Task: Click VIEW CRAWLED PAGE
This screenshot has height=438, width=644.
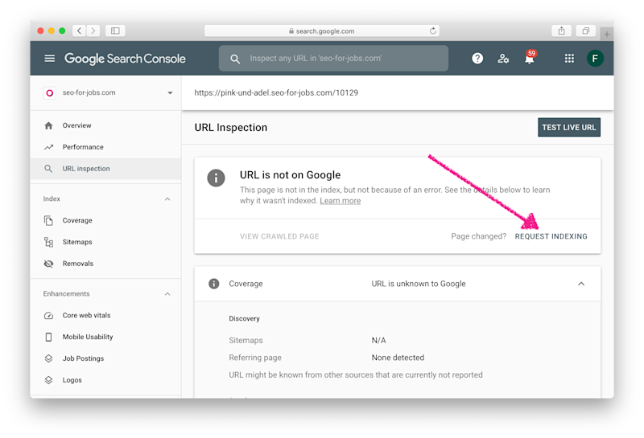Action: 279,236
